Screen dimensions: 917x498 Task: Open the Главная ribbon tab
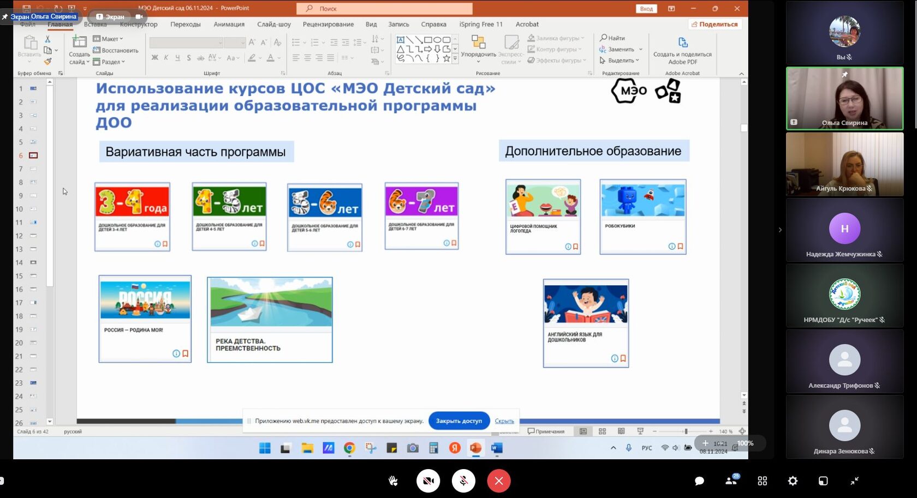60,25
